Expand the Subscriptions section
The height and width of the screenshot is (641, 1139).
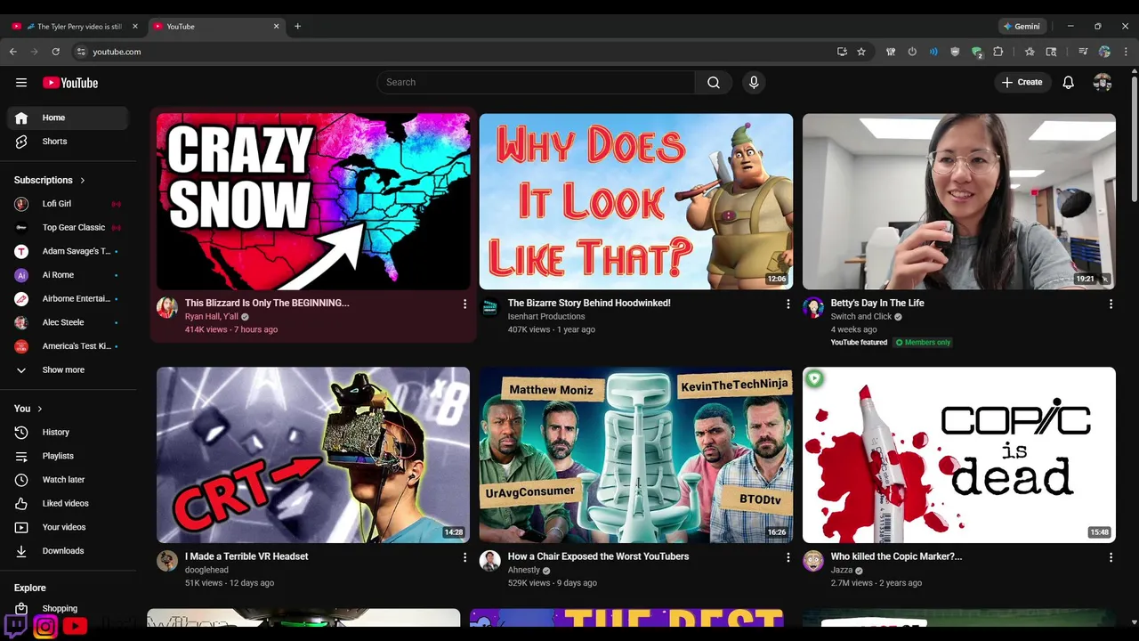pyautogui.click(x=50, y=180)
